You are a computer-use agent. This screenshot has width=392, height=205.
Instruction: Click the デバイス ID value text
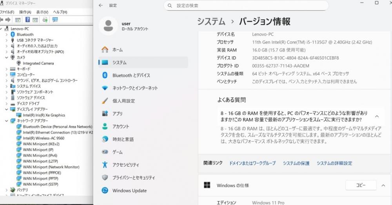(295, 58)
